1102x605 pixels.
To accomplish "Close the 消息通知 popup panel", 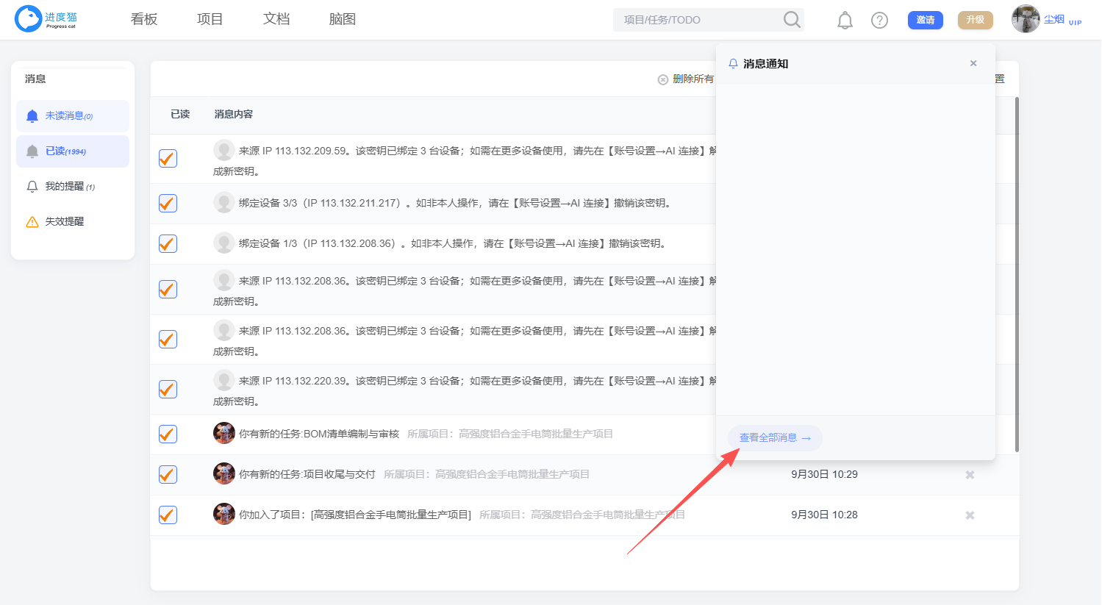I will pyautogui.click(x=973, y=63).
